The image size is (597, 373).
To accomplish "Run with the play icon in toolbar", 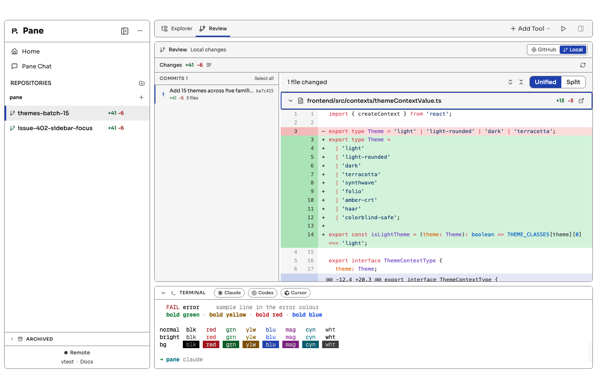I will [563, 29].
